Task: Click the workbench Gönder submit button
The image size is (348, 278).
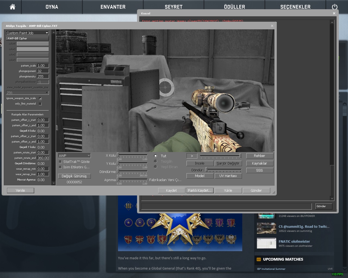Action: pyautogui.click(x=256, y=190)
